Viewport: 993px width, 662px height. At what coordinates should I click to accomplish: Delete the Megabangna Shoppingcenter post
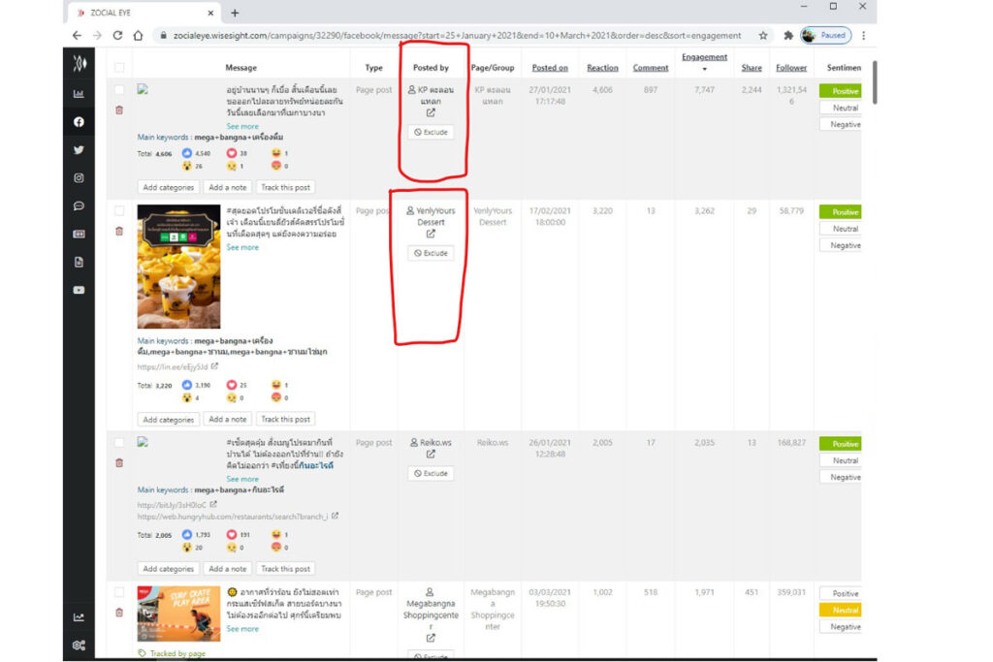pos(119,613)
